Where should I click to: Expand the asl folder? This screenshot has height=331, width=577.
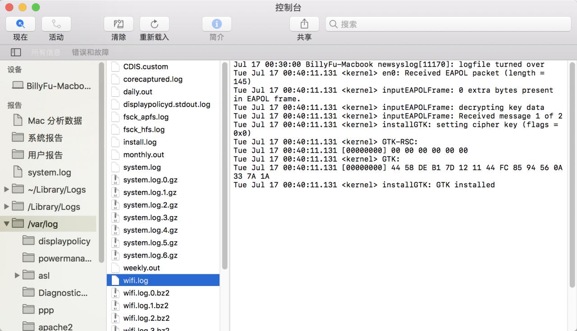click(17, 275)
